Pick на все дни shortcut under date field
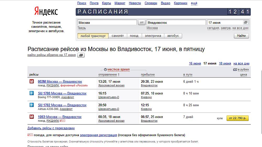The image size is (262, 147). tap(240, 28)
